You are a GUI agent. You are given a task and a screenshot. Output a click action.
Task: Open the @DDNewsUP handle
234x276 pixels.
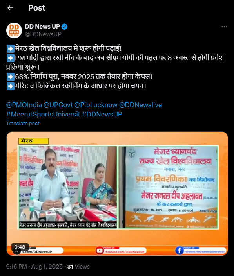tap(43, 34)
